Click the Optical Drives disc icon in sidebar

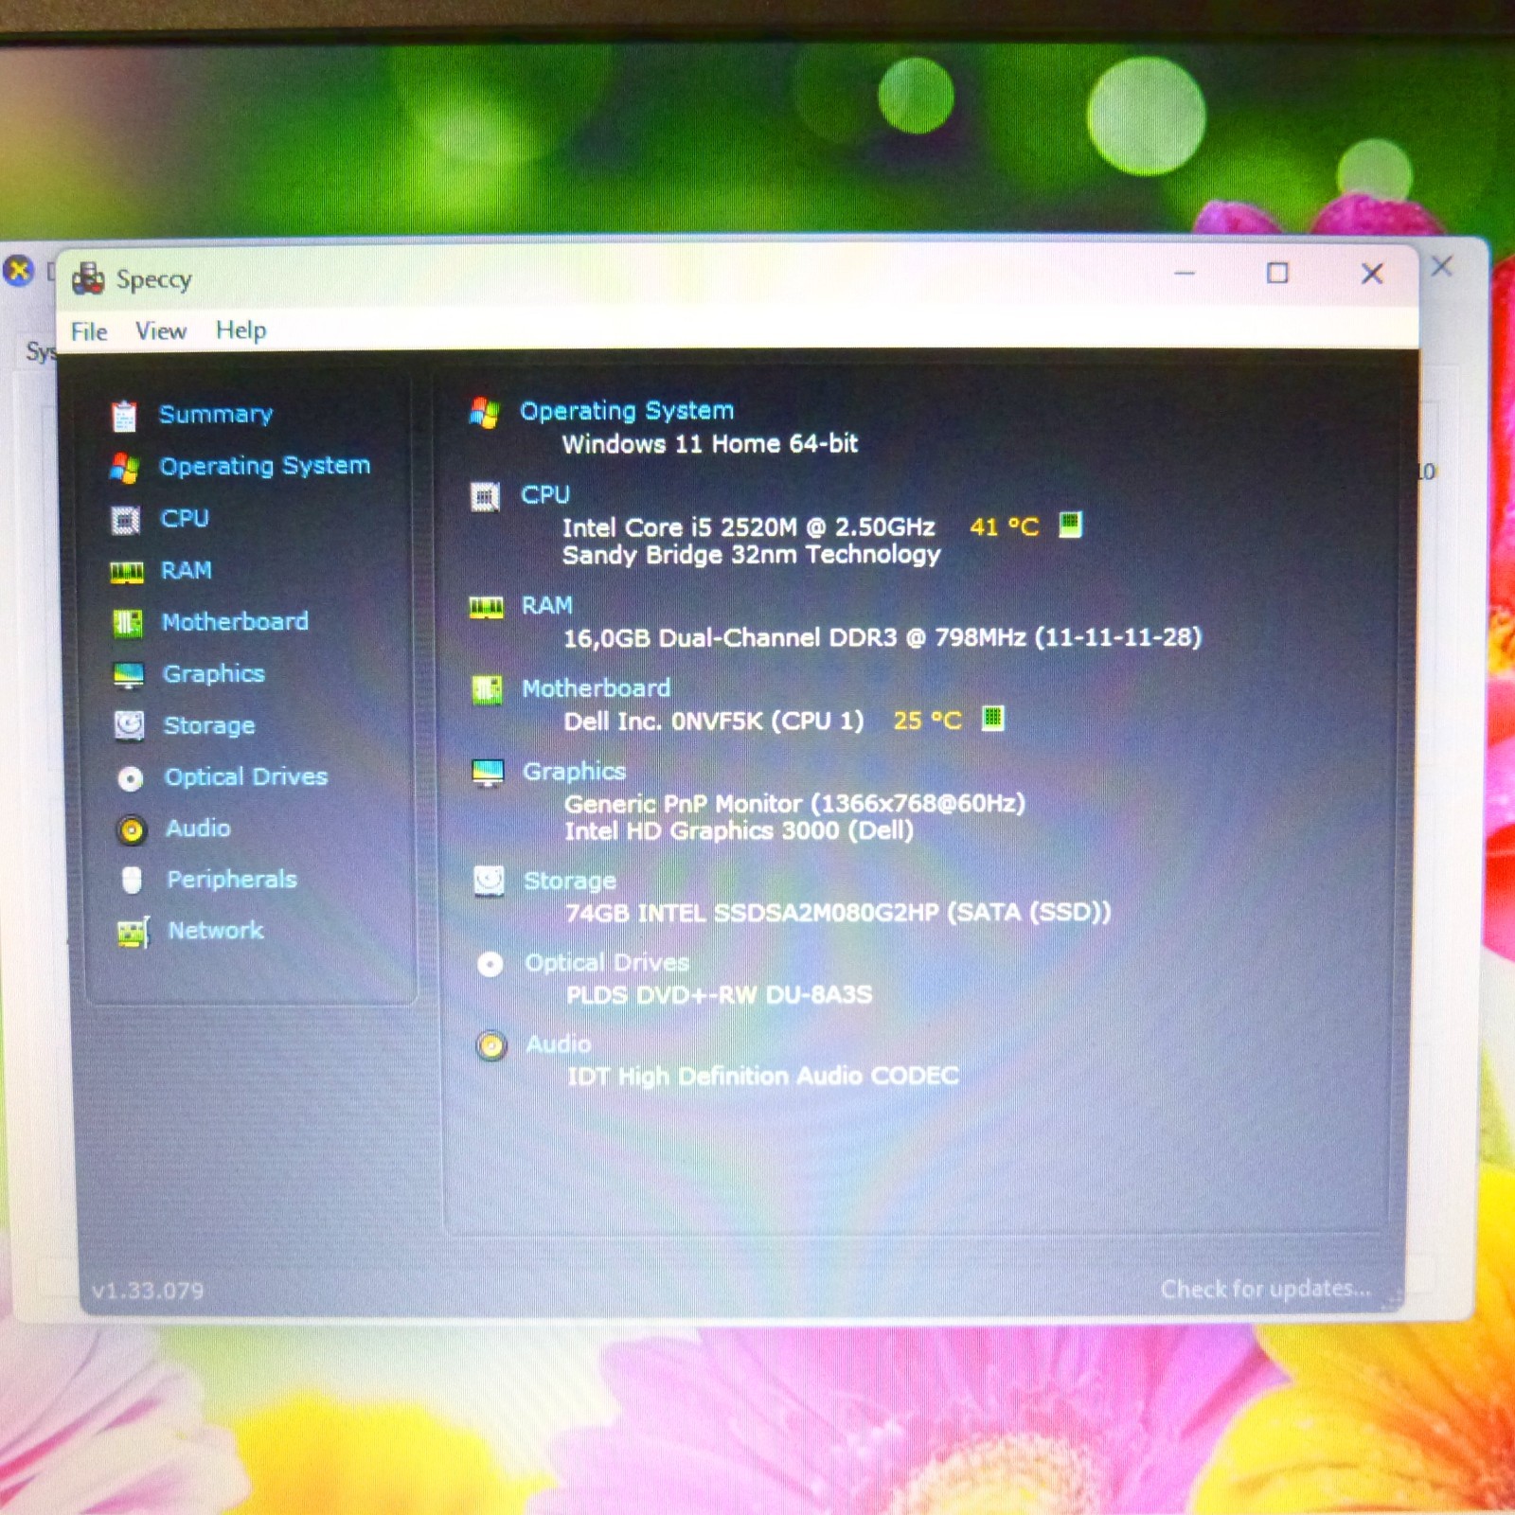(131, 778)
